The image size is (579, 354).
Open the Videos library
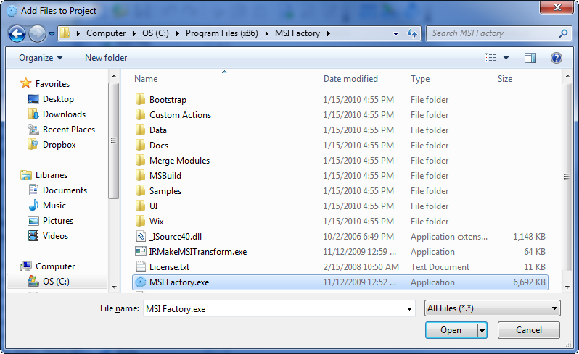tap(55, 236)
